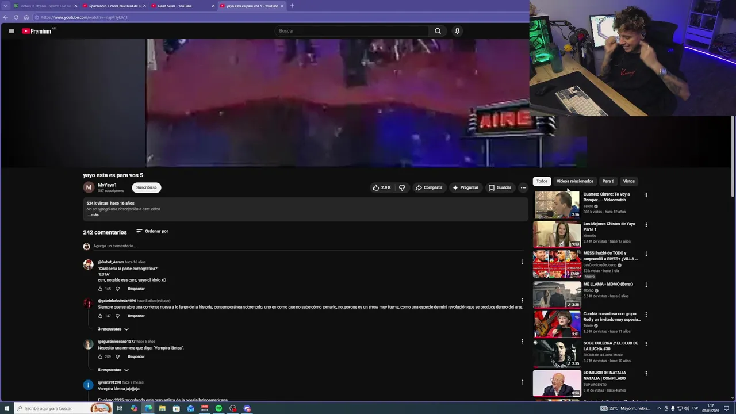Open Cuarteto Obrero video thumbnail
Viewport: 736px width, 414px height.
(x=557, y=205)
